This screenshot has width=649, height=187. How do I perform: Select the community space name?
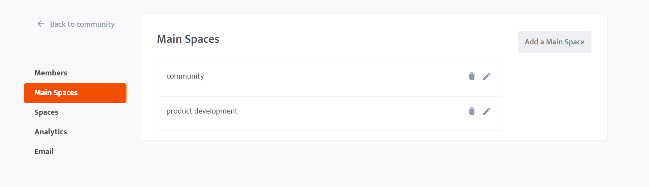click(185, 76)
